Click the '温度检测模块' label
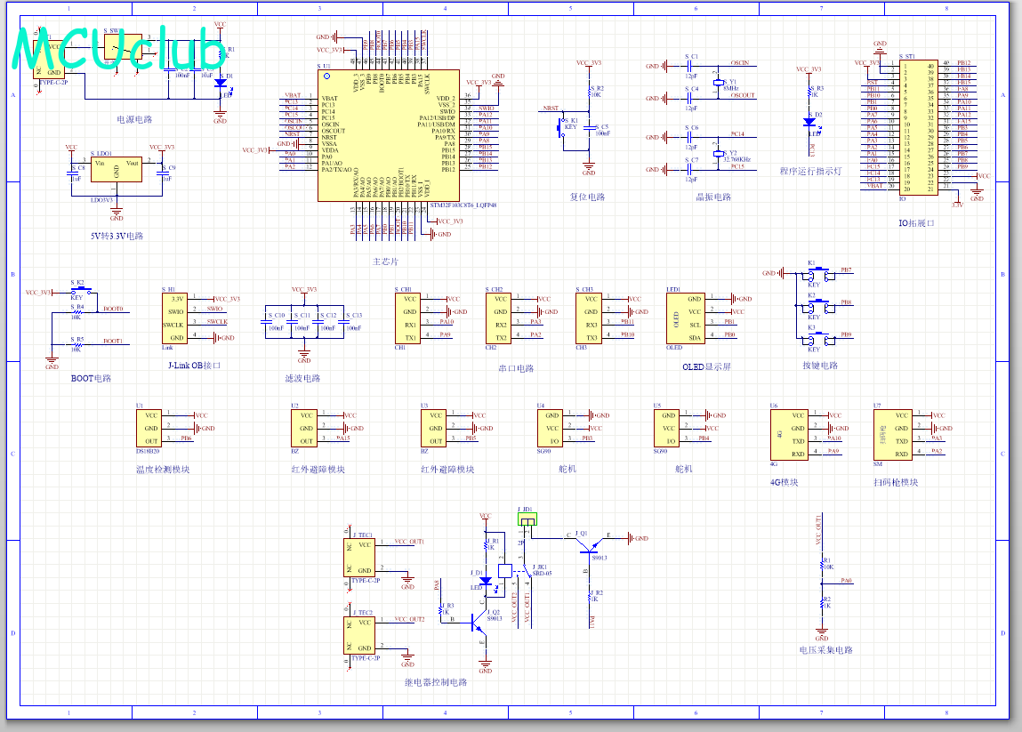Viewport: 1022px width, 732px height. 162,470
